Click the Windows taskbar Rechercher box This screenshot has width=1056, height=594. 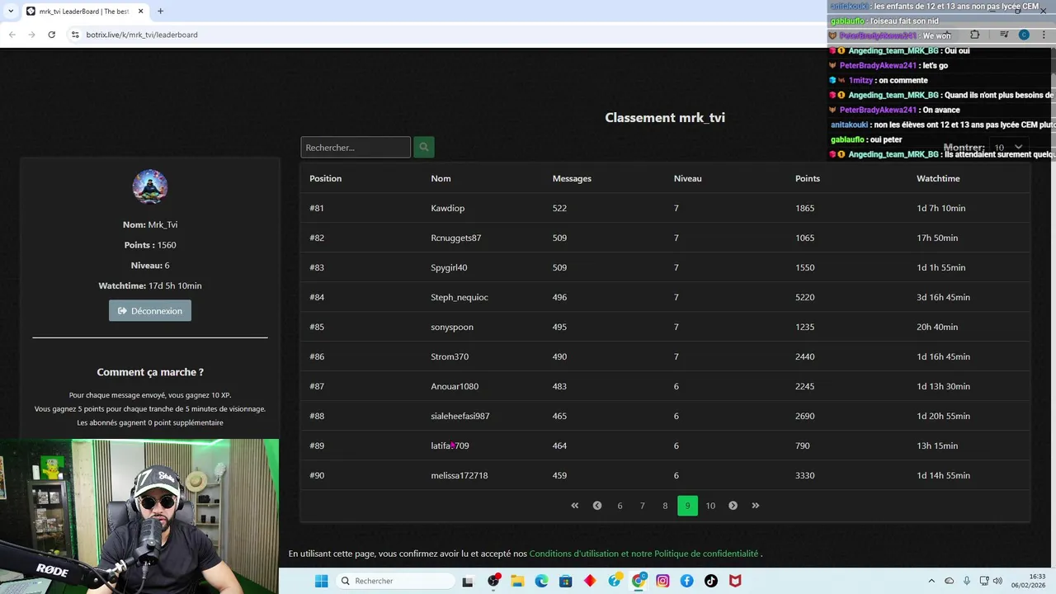point(396,581)
